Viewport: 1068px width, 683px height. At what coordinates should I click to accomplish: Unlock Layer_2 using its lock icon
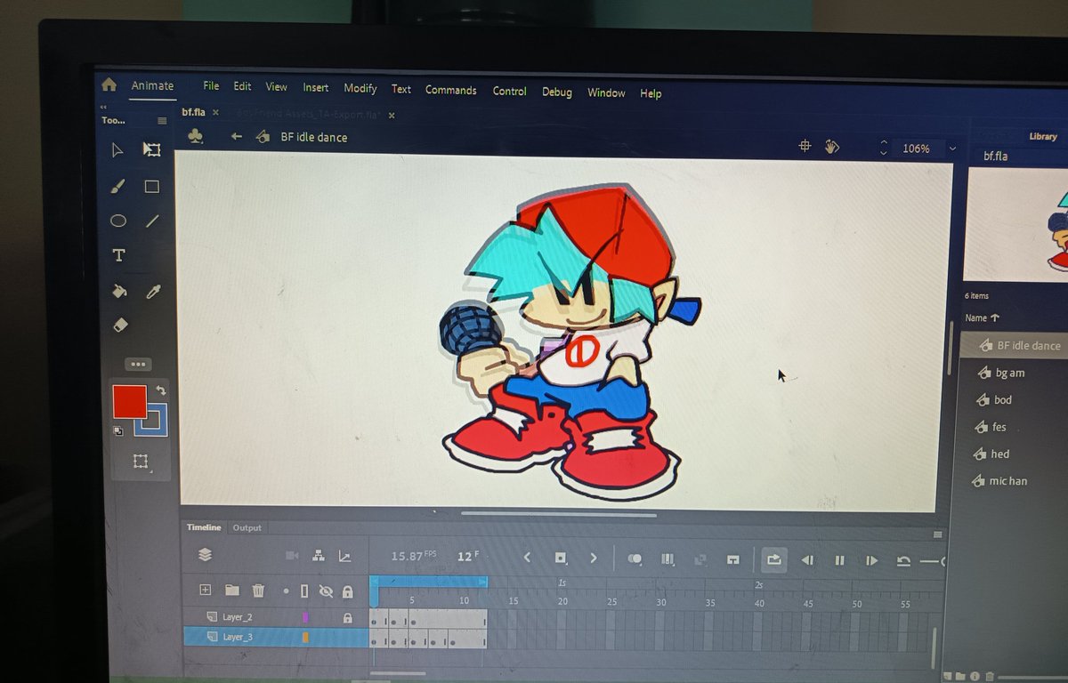tap(347, 617)
